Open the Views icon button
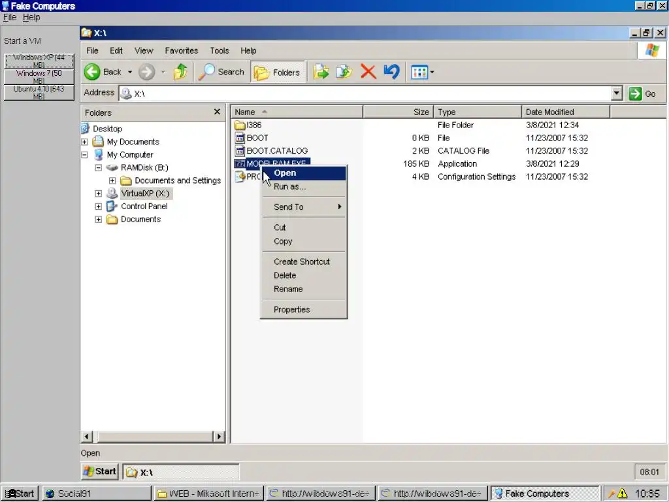The width and height of the screenshot is (669, 502). [x=419, y=72]
